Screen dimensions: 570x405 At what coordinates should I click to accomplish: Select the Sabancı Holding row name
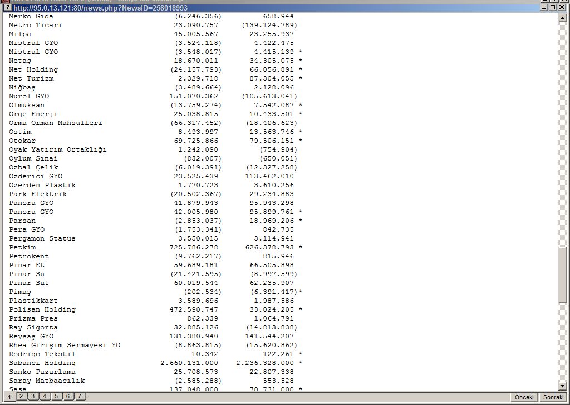pyautogui.click(x=42, y=363)
